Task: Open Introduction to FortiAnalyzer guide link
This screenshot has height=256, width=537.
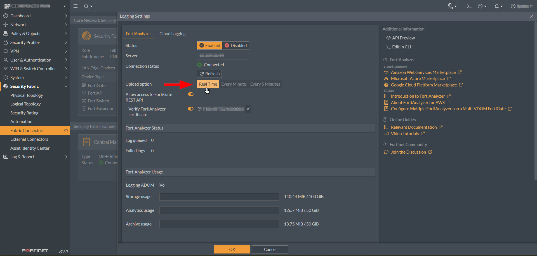Action: pos(418,96)
